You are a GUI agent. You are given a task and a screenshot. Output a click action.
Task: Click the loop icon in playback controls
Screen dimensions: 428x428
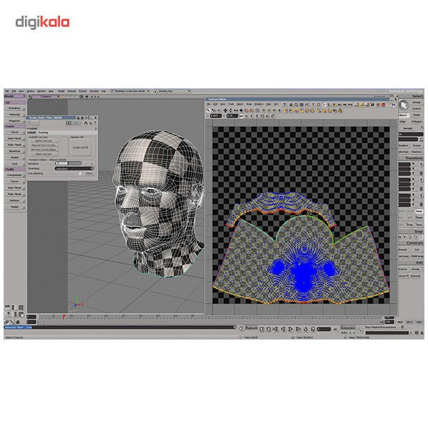306,329
